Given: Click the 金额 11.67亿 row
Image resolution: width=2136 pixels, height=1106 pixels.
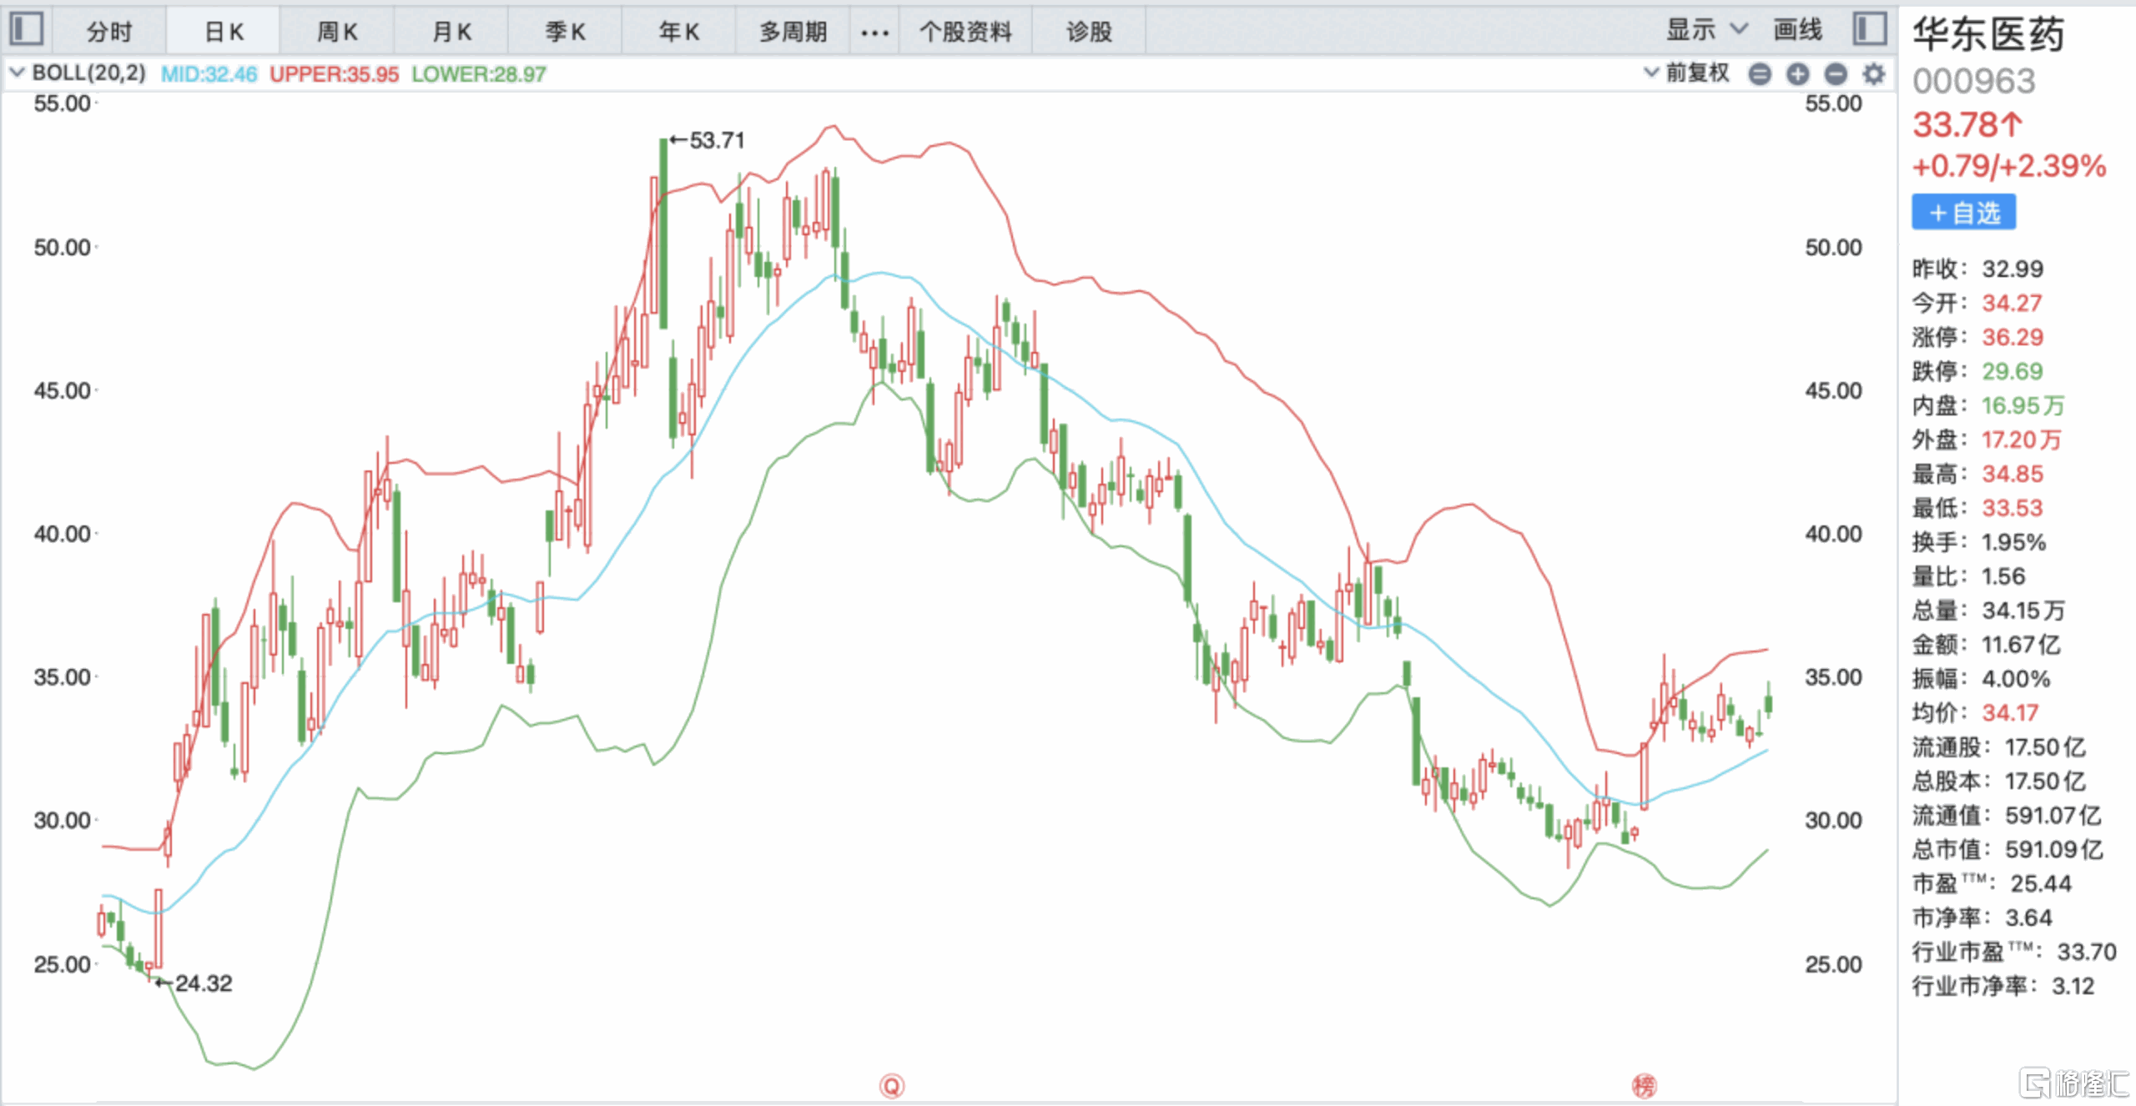Looking at the screenshot, I should click(x=1987, y=645).
